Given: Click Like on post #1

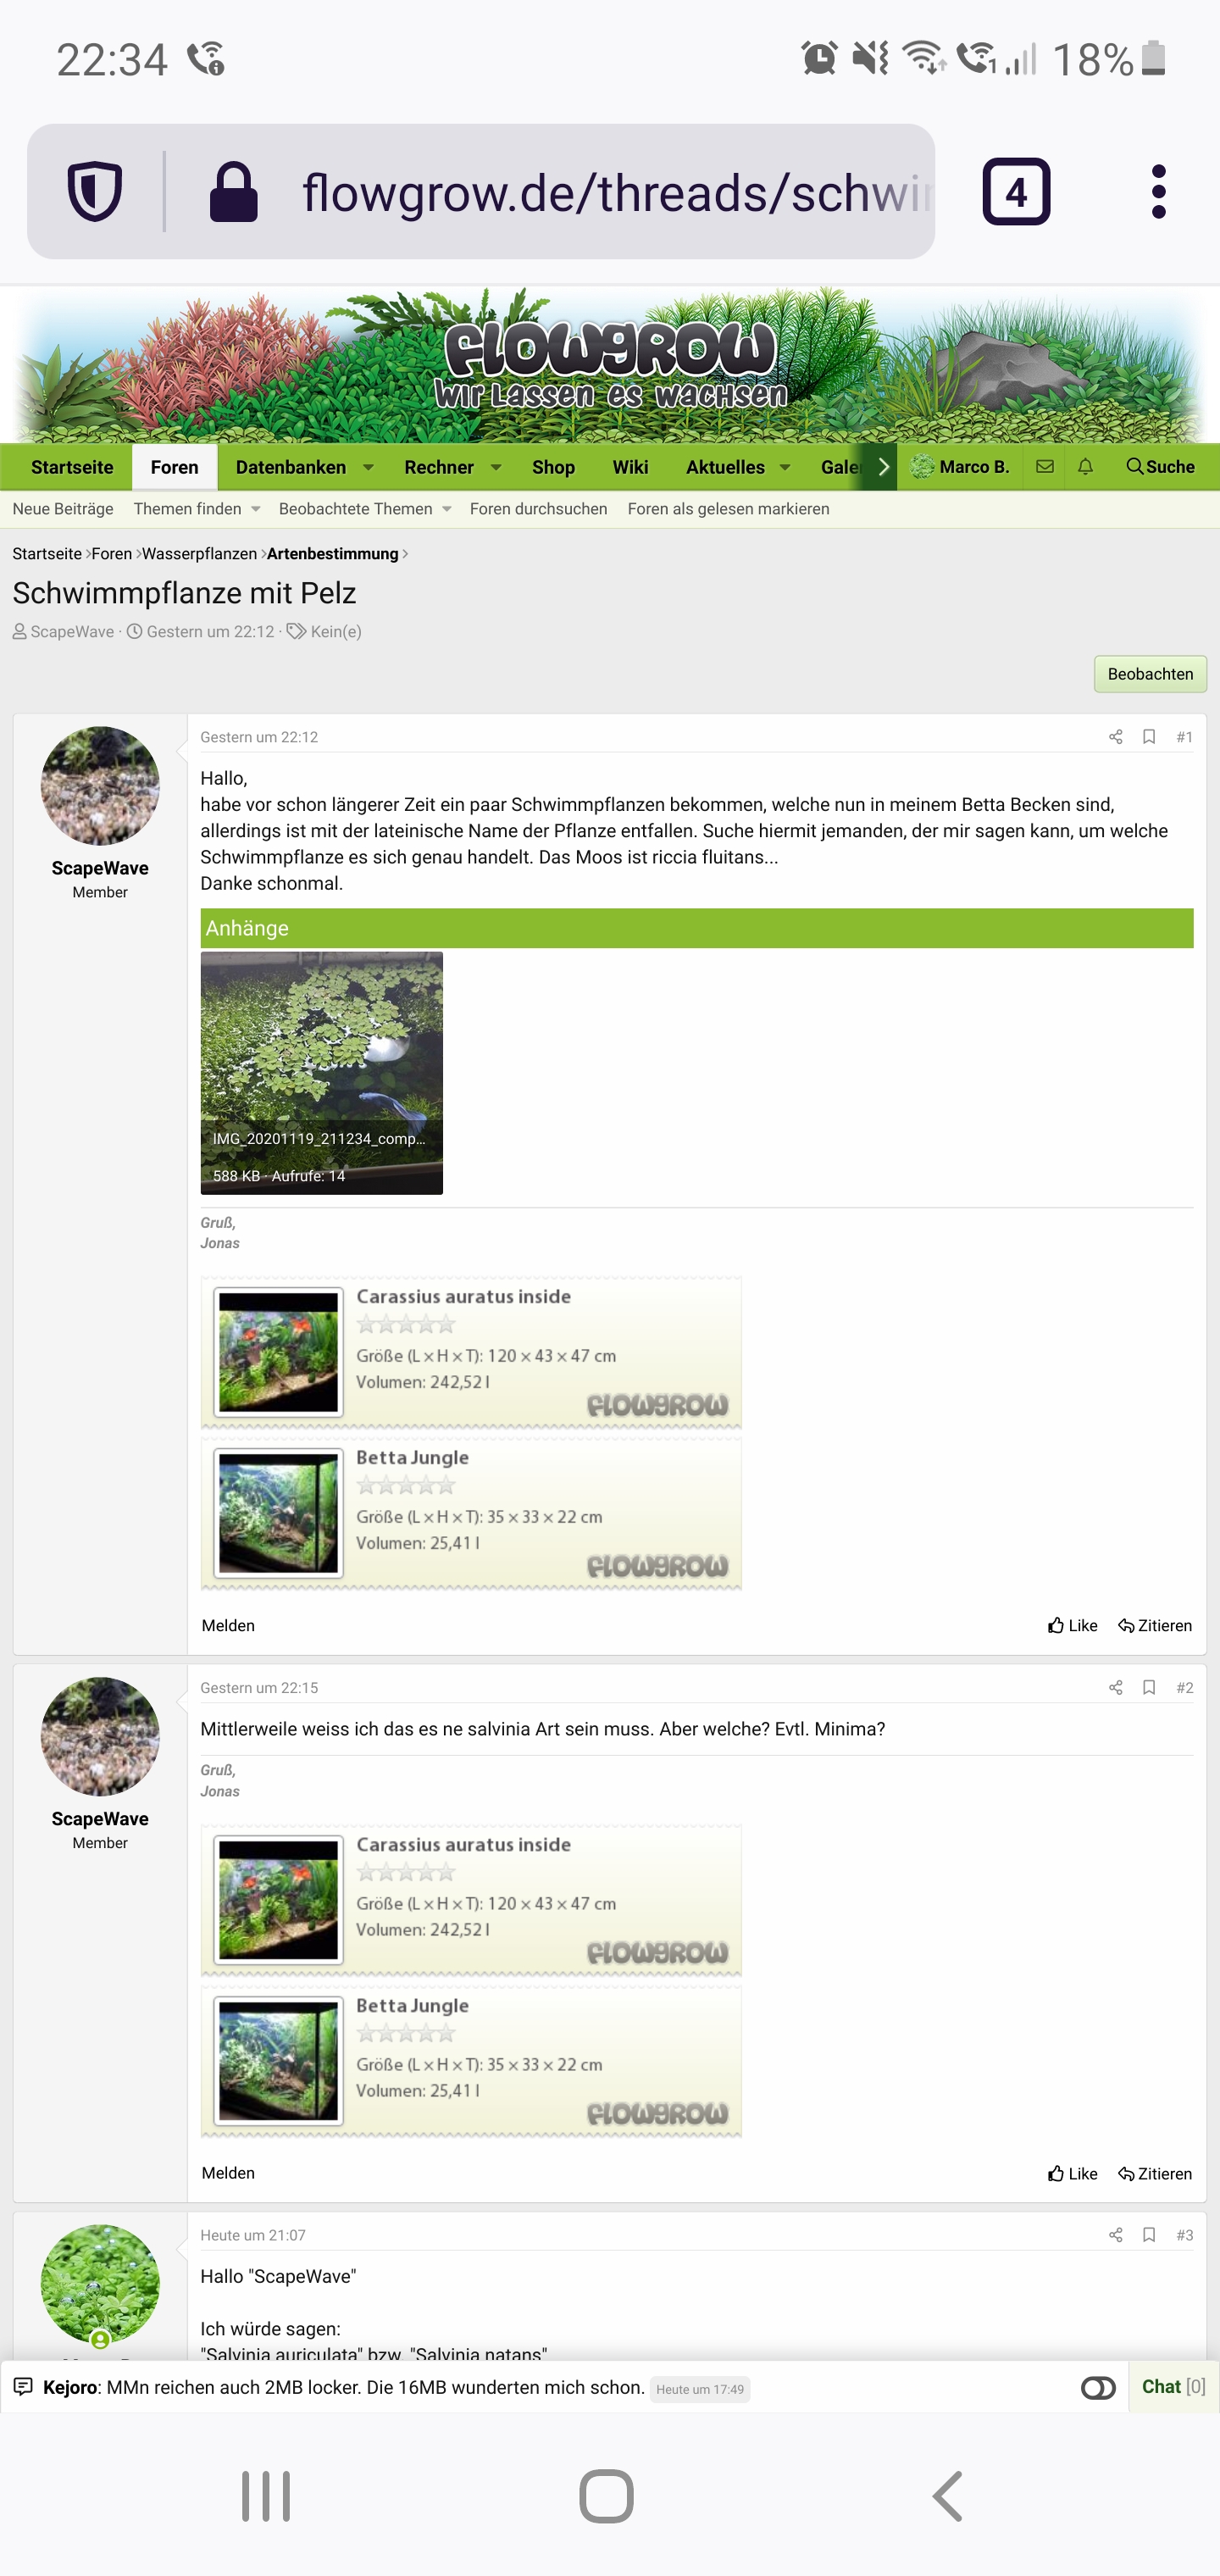Looking at the screenshot, I should 1072,1626.
